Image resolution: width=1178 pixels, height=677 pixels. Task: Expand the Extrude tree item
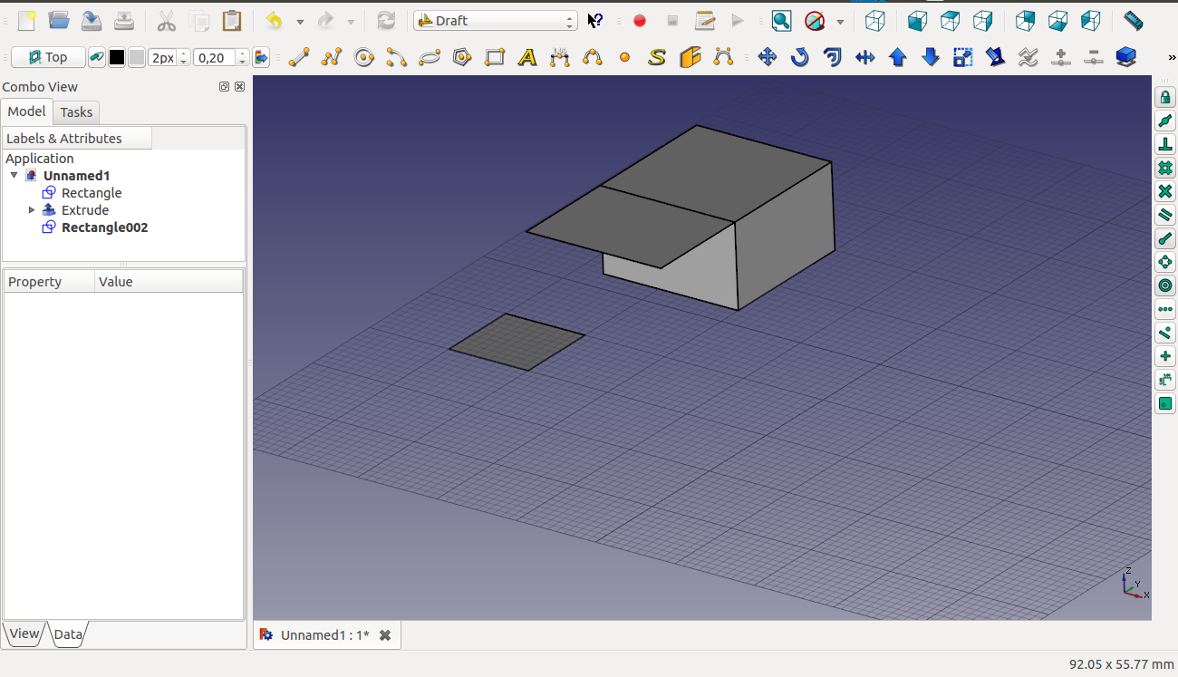coord(32,210)
